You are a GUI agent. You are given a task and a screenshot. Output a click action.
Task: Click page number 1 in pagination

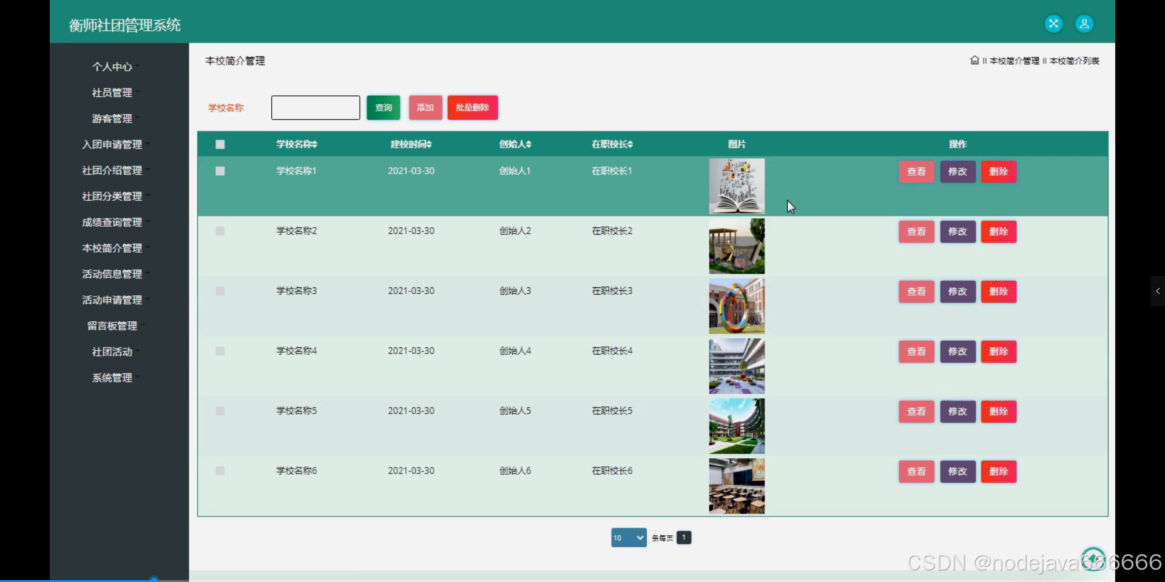click(x=684, y=538)
